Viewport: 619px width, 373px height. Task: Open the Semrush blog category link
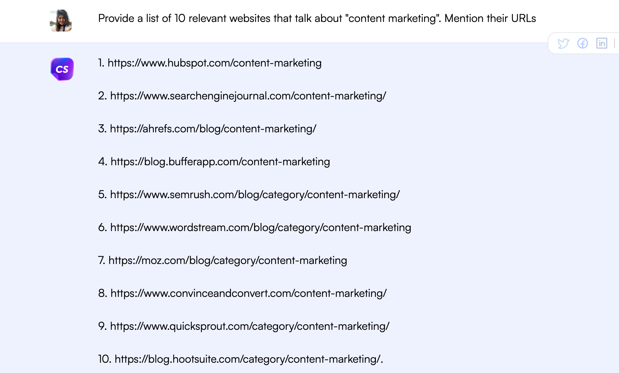point(255,194)
